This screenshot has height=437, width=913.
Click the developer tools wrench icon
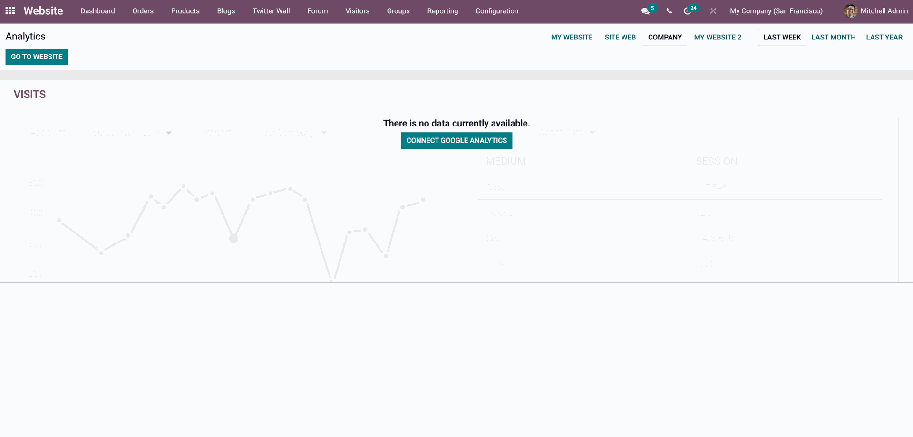tap(712, 11)
